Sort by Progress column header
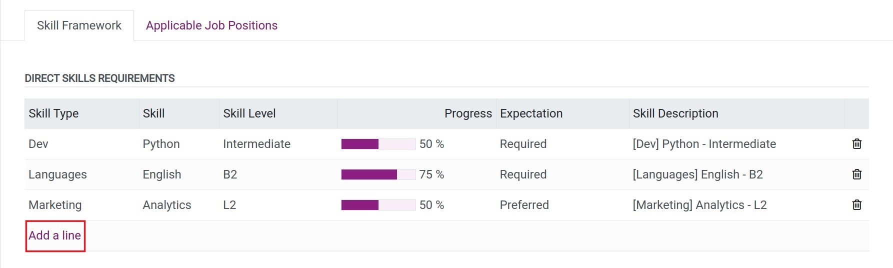Image resolution: width=893 pixels, height=268 pixels. [x=468, y=113]
